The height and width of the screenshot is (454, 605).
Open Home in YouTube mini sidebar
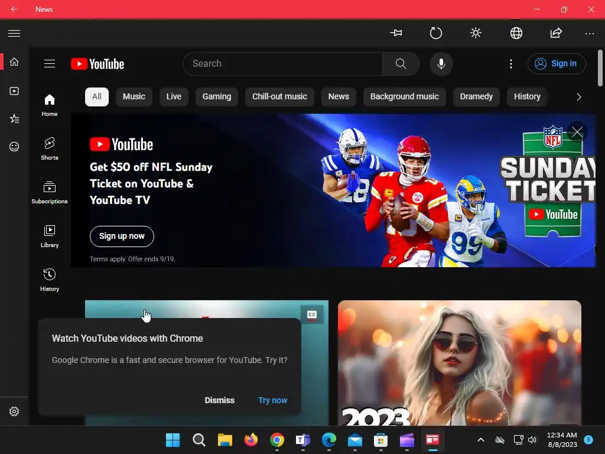click(50, 105)
